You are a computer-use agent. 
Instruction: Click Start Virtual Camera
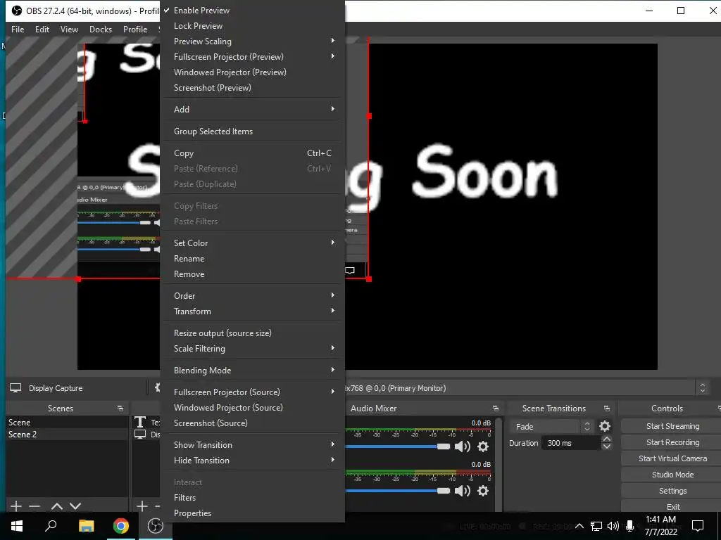(672, 458)
